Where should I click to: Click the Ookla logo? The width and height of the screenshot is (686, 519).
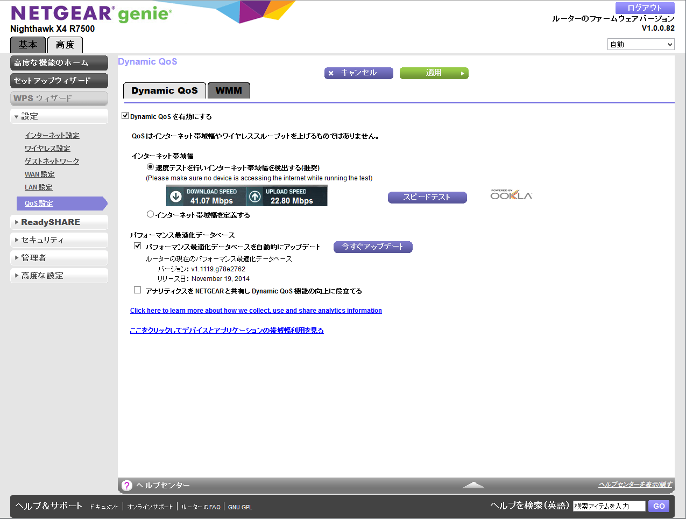[511, 195]
